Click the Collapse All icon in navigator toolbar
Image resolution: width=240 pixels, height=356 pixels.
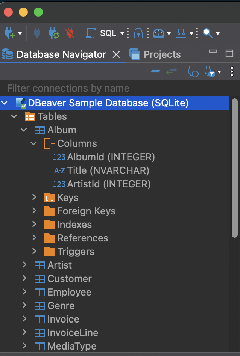(155, 71)
